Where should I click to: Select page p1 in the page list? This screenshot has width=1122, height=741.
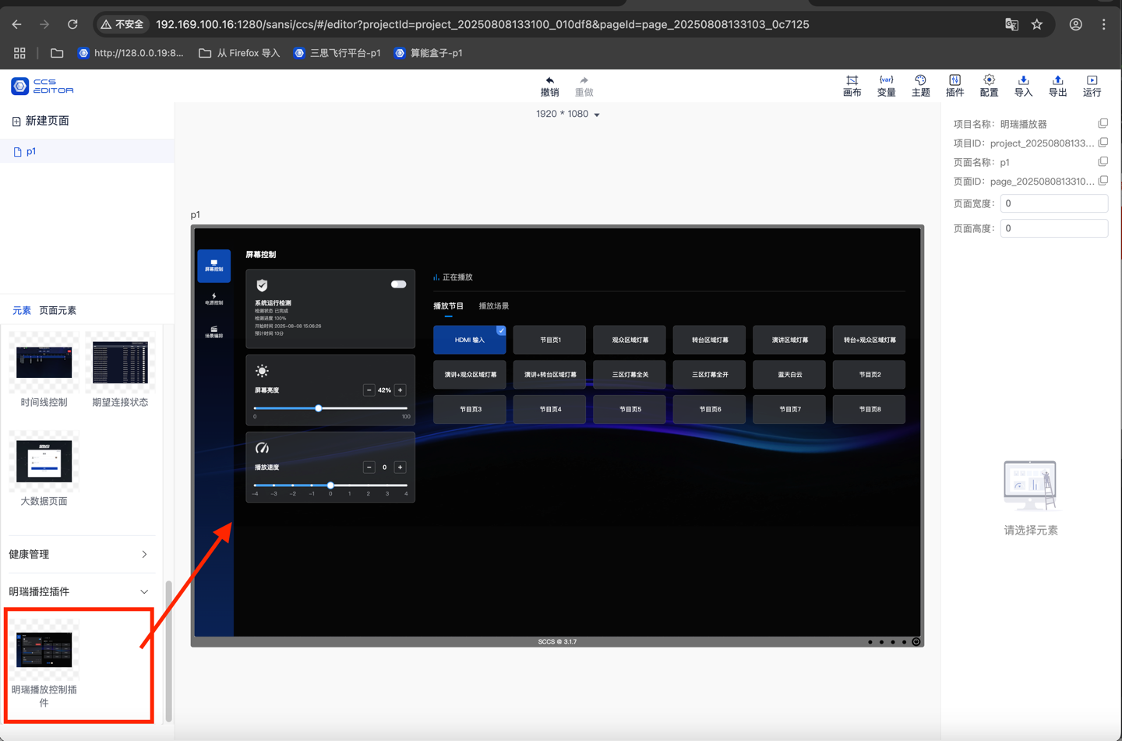(87, 151)
